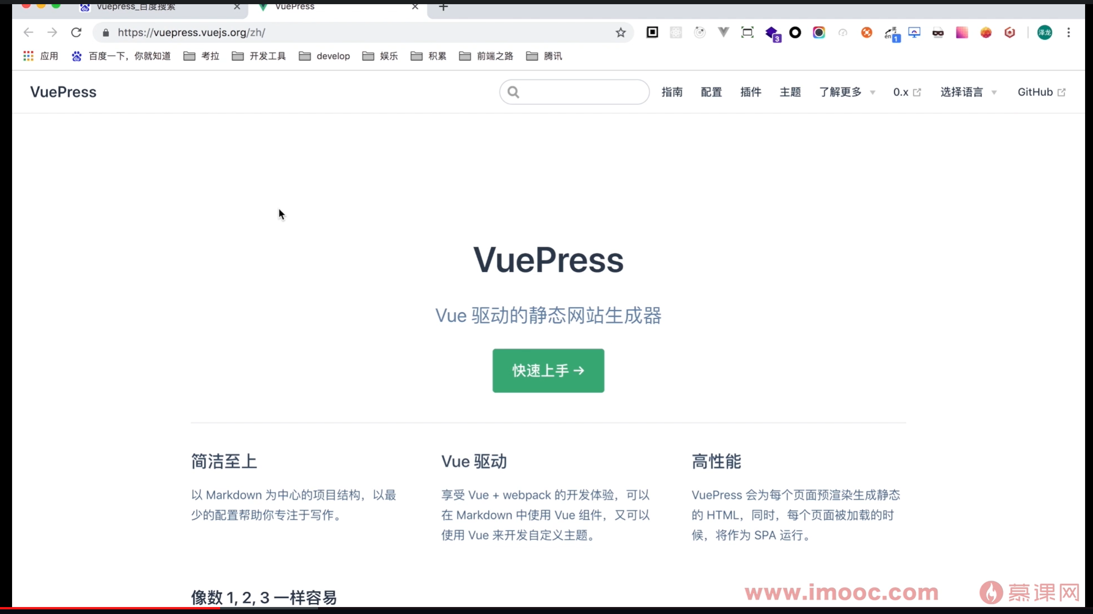This screenshot has height=614, width=1093.
Task: Open the translation extension showing 'en' badge
Action: [x=891, y=33]
